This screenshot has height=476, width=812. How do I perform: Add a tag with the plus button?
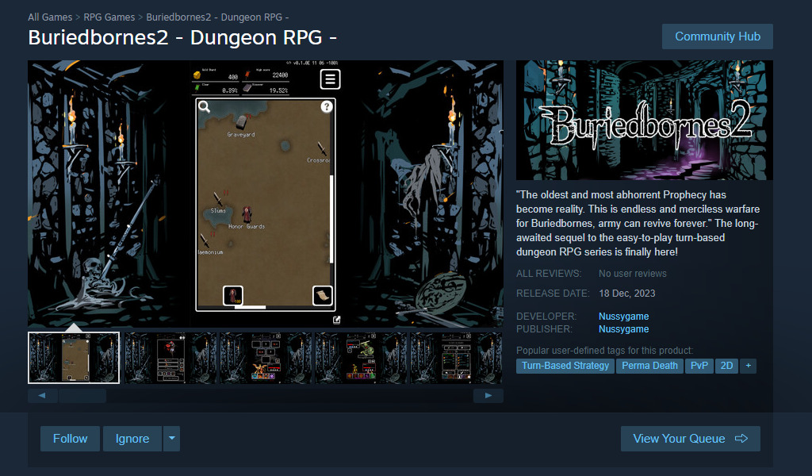pos(748,366)
